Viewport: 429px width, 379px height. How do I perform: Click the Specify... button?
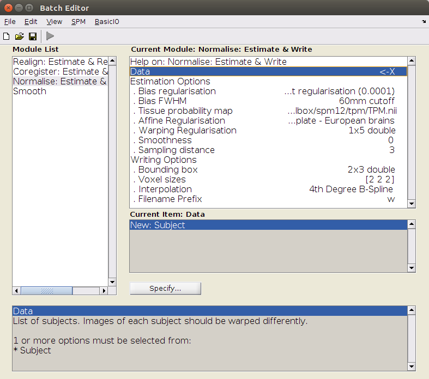coord(165,288)
